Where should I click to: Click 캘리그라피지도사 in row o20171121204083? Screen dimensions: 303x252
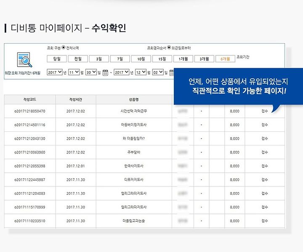tap(134, 194)
